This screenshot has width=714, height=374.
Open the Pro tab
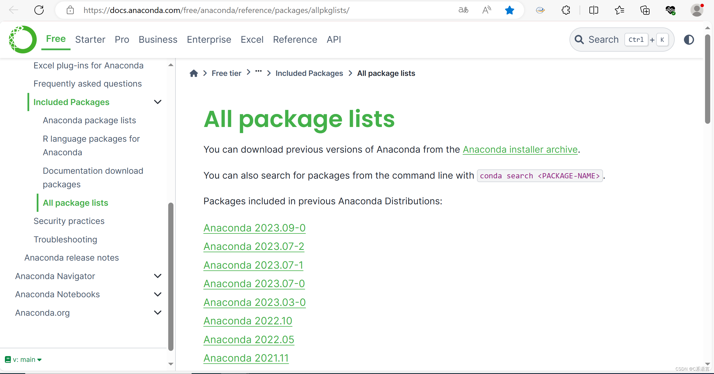click(122, 40)
